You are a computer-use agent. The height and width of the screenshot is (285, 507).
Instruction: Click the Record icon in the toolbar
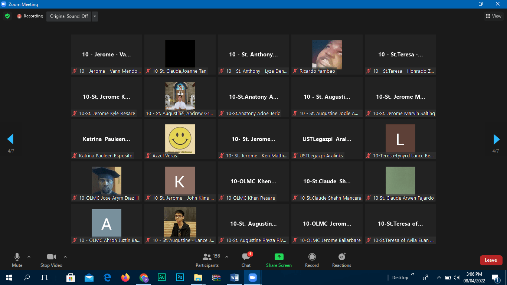pyautogui.click(x=312, y=257)
